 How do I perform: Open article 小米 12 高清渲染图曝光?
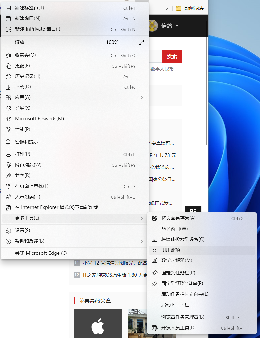click(115, 263)
